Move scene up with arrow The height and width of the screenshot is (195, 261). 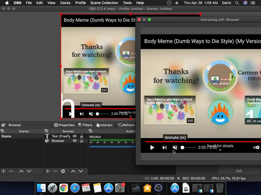coord(21,171)
